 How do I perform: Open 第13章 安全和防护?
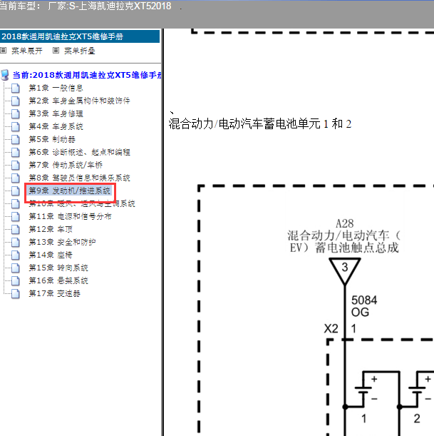click(x=62, y=242)
